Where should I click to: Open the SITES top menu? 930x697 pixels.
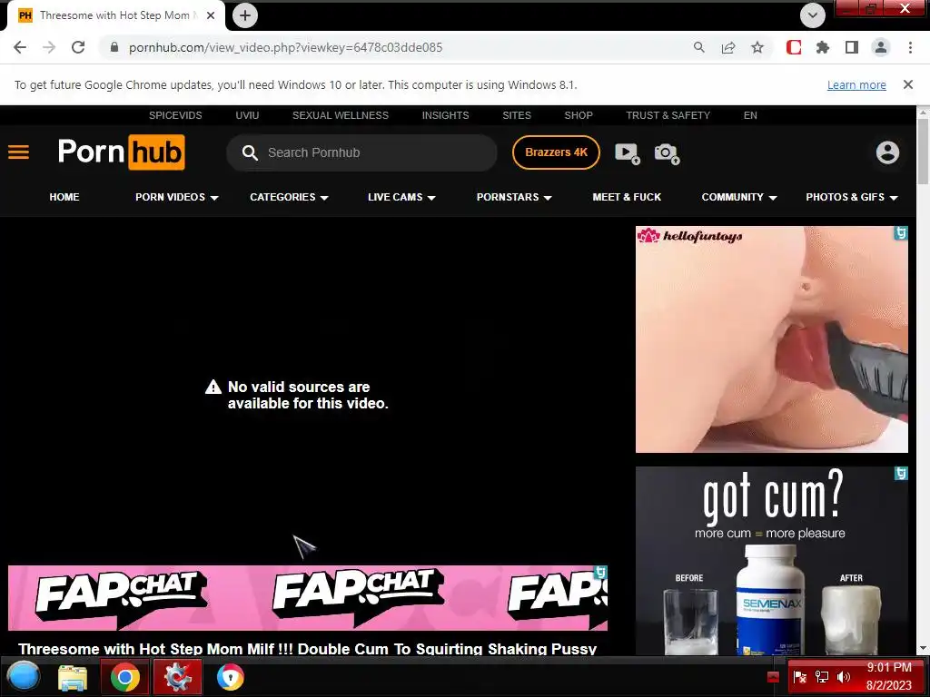tap(517, 115)
